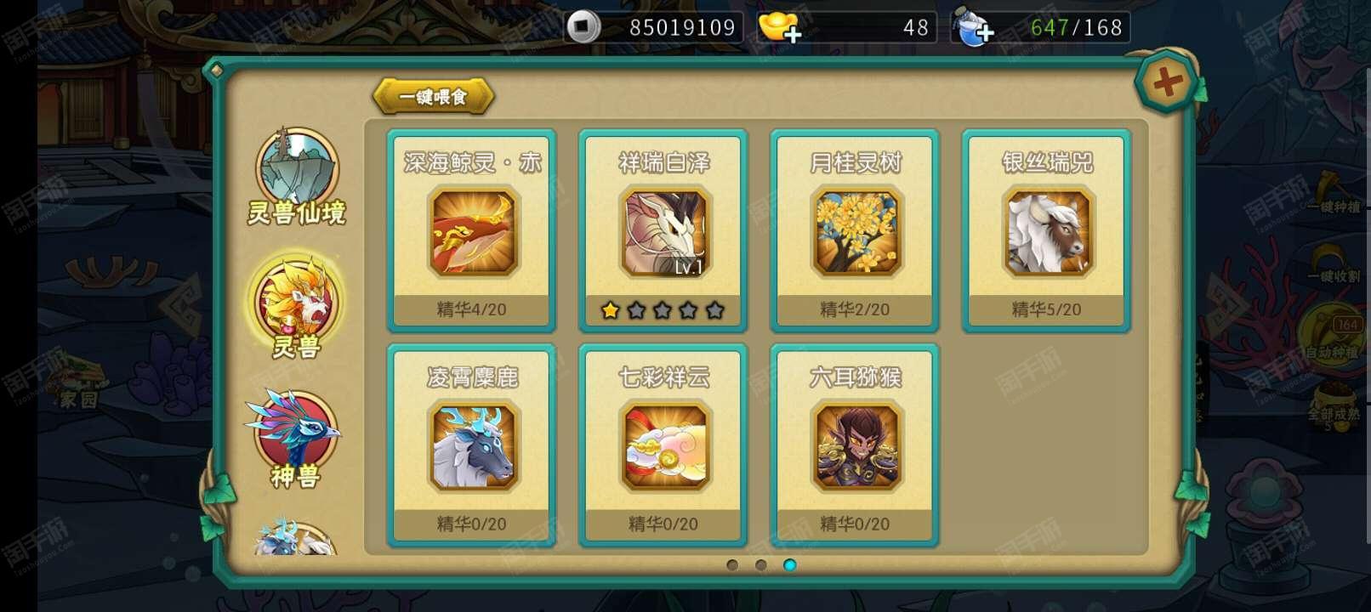Open the 月桂灵树 golden tree card

855,229
